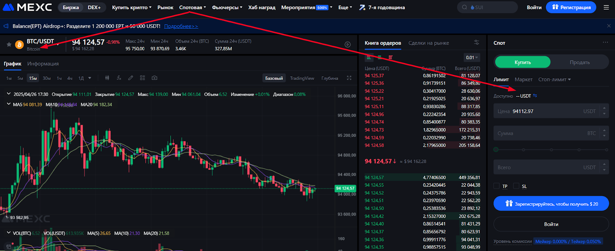Collapse the OHLC info line chevron

pos(8,94)
